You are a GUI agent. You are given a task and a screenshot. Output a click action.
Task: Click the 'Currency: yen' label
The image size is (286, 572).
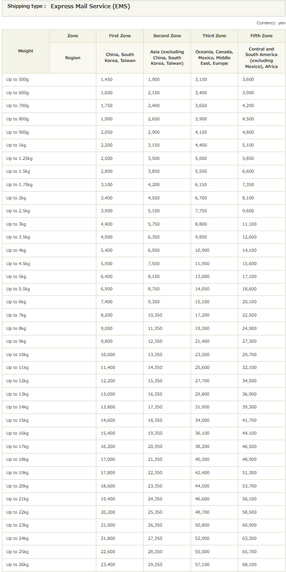(x=270, y=23)
